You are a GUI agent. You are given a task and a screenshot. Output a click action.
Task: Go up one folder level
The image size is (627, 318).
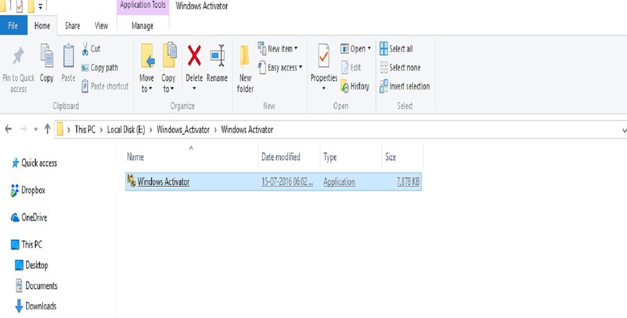coord(47,129)
